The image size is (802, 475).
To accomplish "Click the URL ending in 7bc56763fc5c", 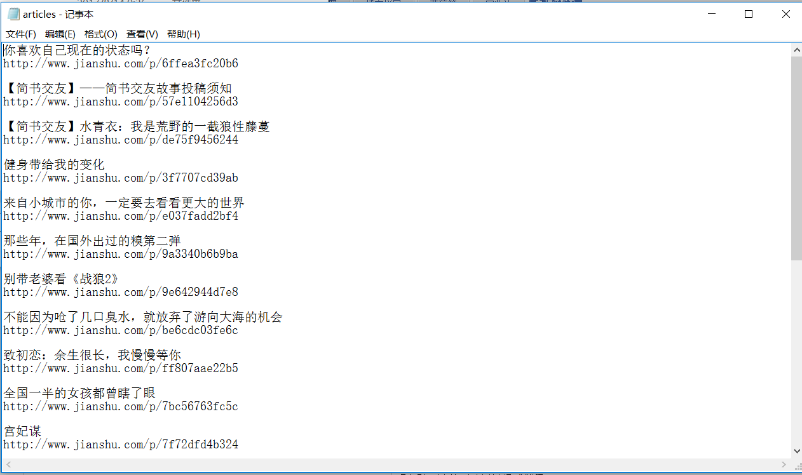I will click(121, 406).
